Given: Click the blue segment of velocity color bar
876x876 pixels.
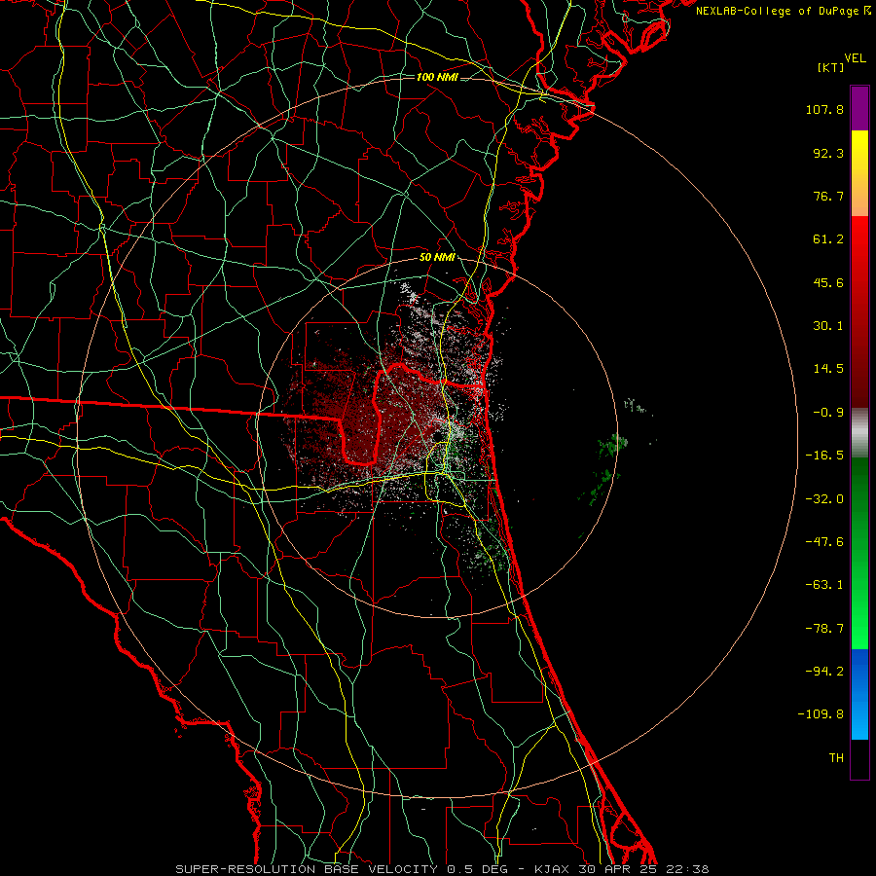Looking at the screenshot, I should tap(859, 694).
